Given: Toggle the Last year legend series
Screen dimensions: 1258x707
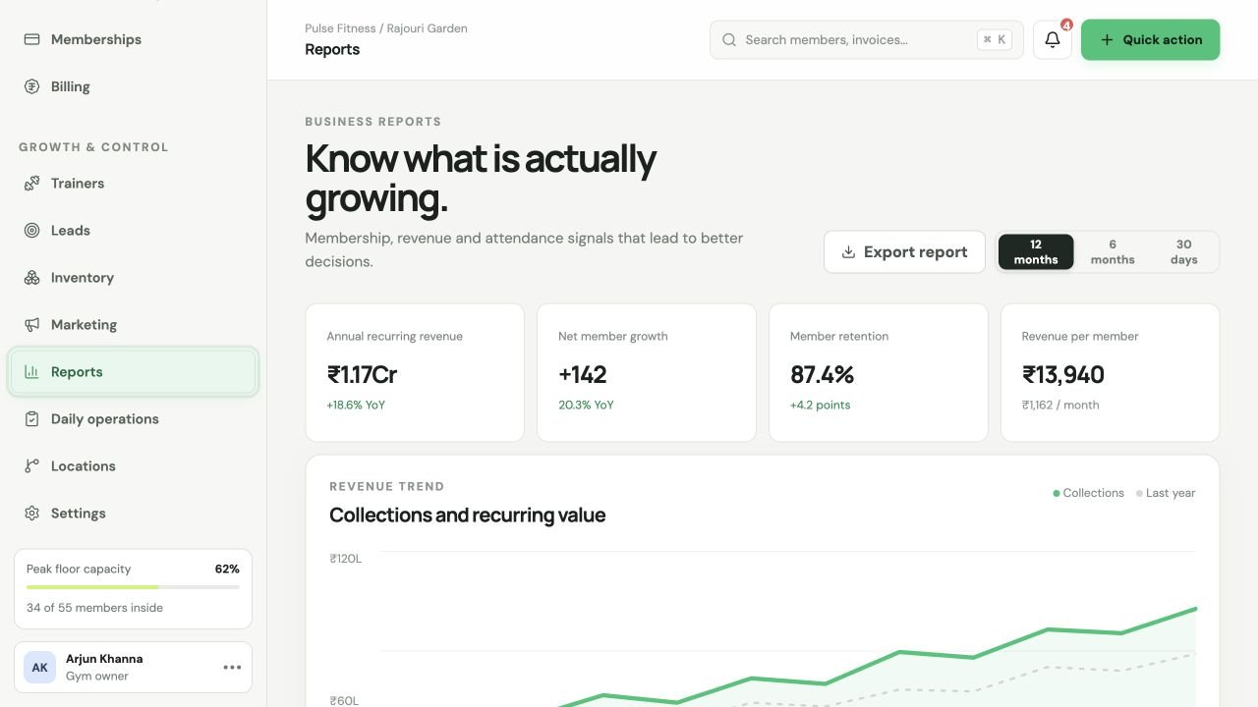Looking at the screenshot, I should (x=1166, y=493).
